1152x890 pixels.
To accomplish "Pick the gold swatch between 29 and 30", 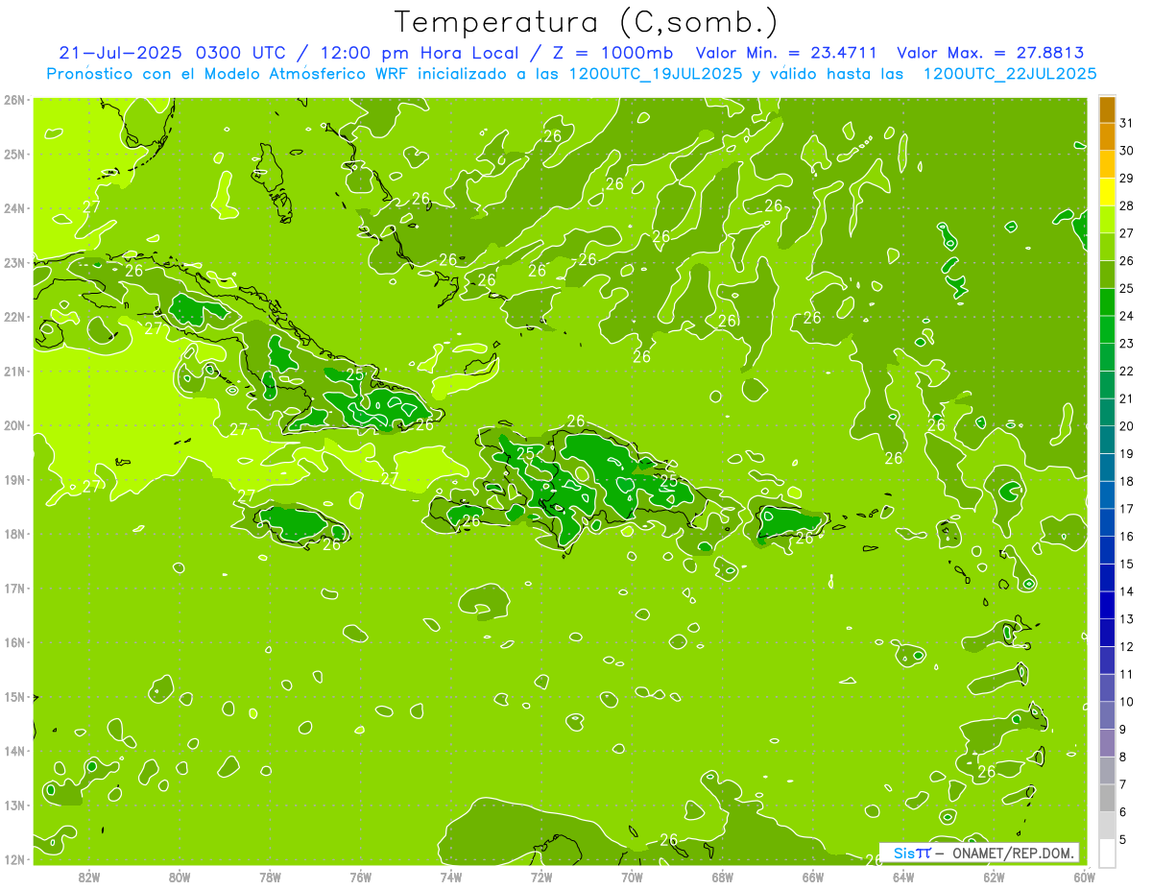I will tap(1107, 165).
